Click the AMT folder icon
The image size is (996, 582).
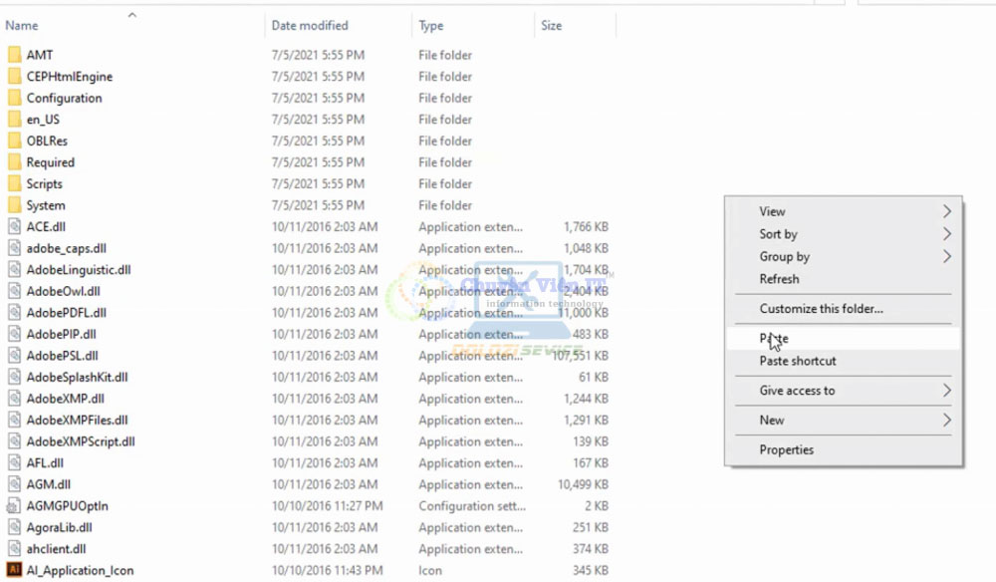click(14, 55)
